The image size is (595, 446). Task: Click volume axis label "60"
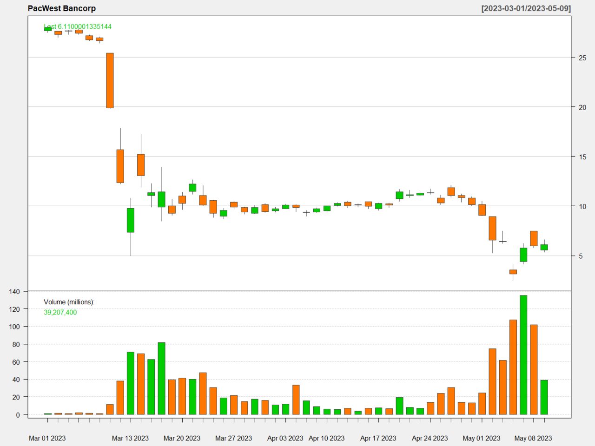[x=16, y=362]
